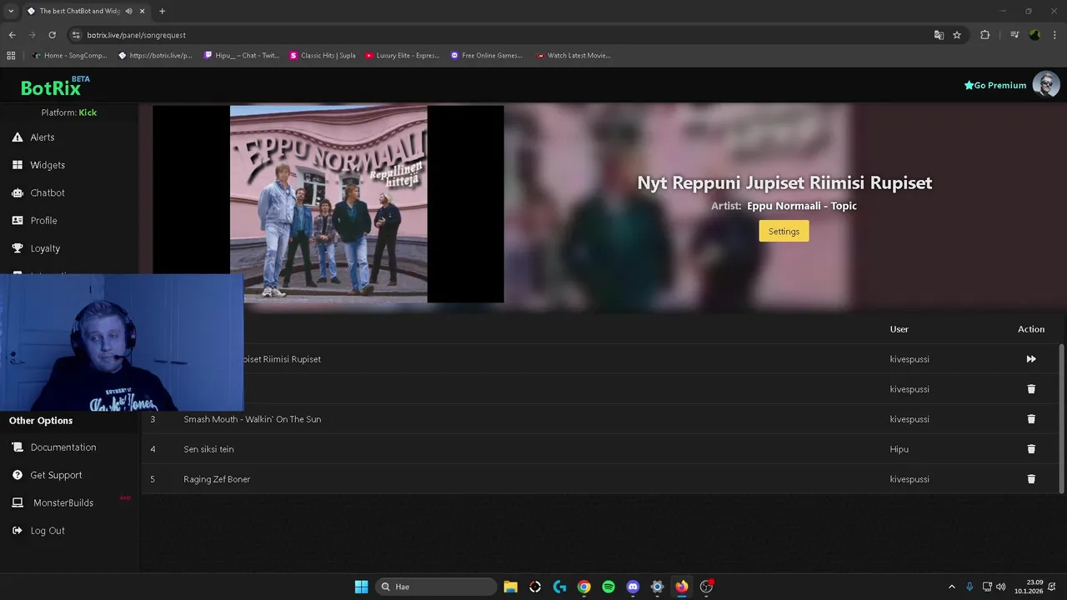Screen dimensions: 1067x600
Task: Click the Action column header
Action: pyautogui.click(x=1031, y=329)
